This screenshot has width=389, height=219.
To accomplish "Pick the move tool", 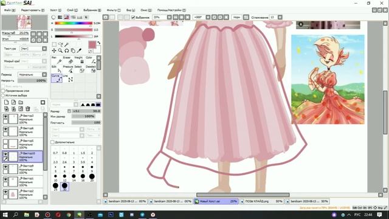I will pyautogui.click(x=54, y=50).
